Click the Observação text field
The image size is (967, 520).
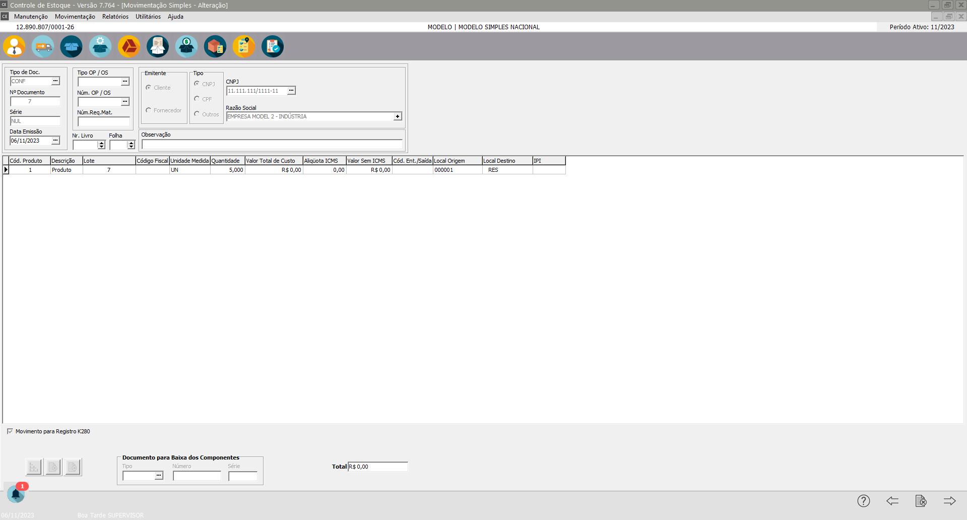coord(272,145)
